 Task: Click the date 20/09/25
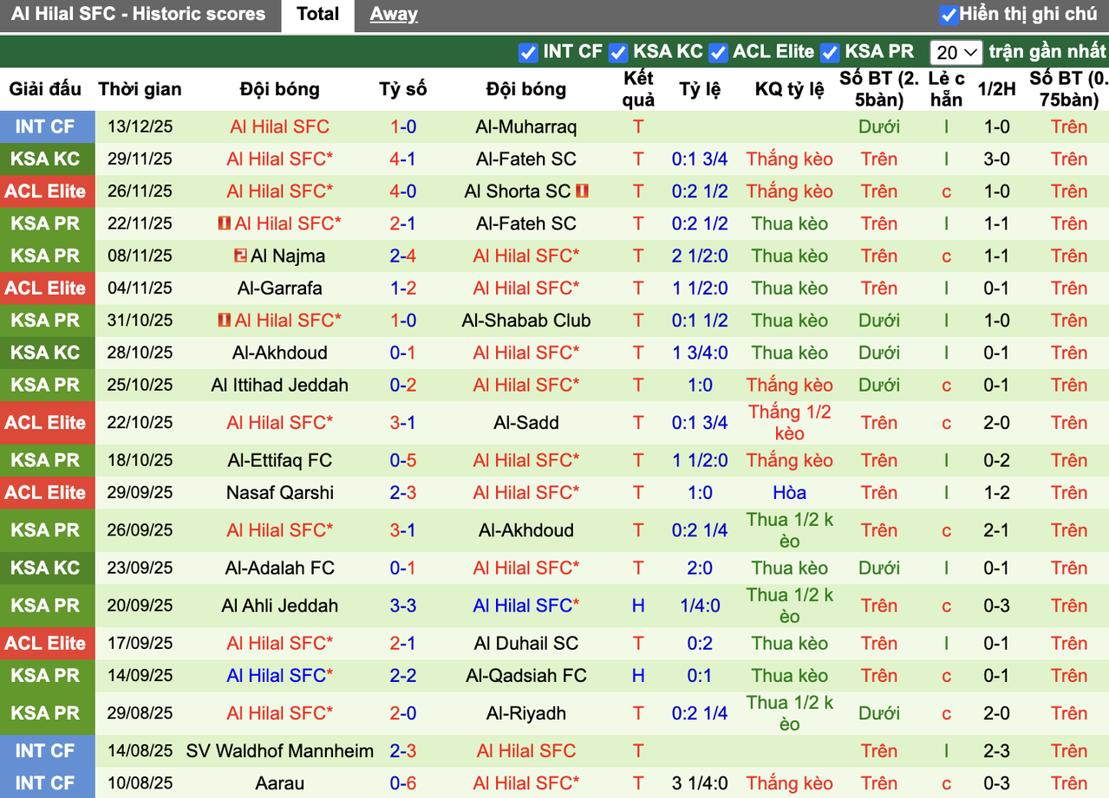pyautogui.click(x=140, y=606)
